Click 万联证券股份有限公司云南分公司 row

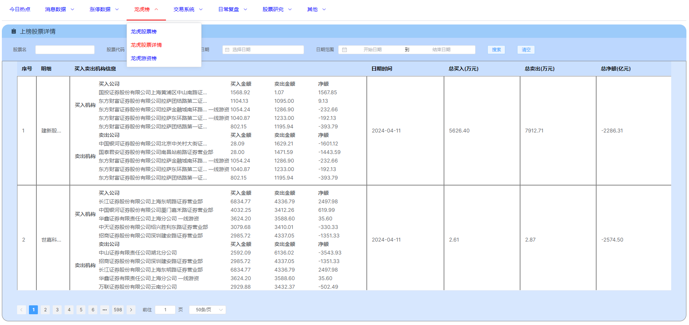point(138,287)
